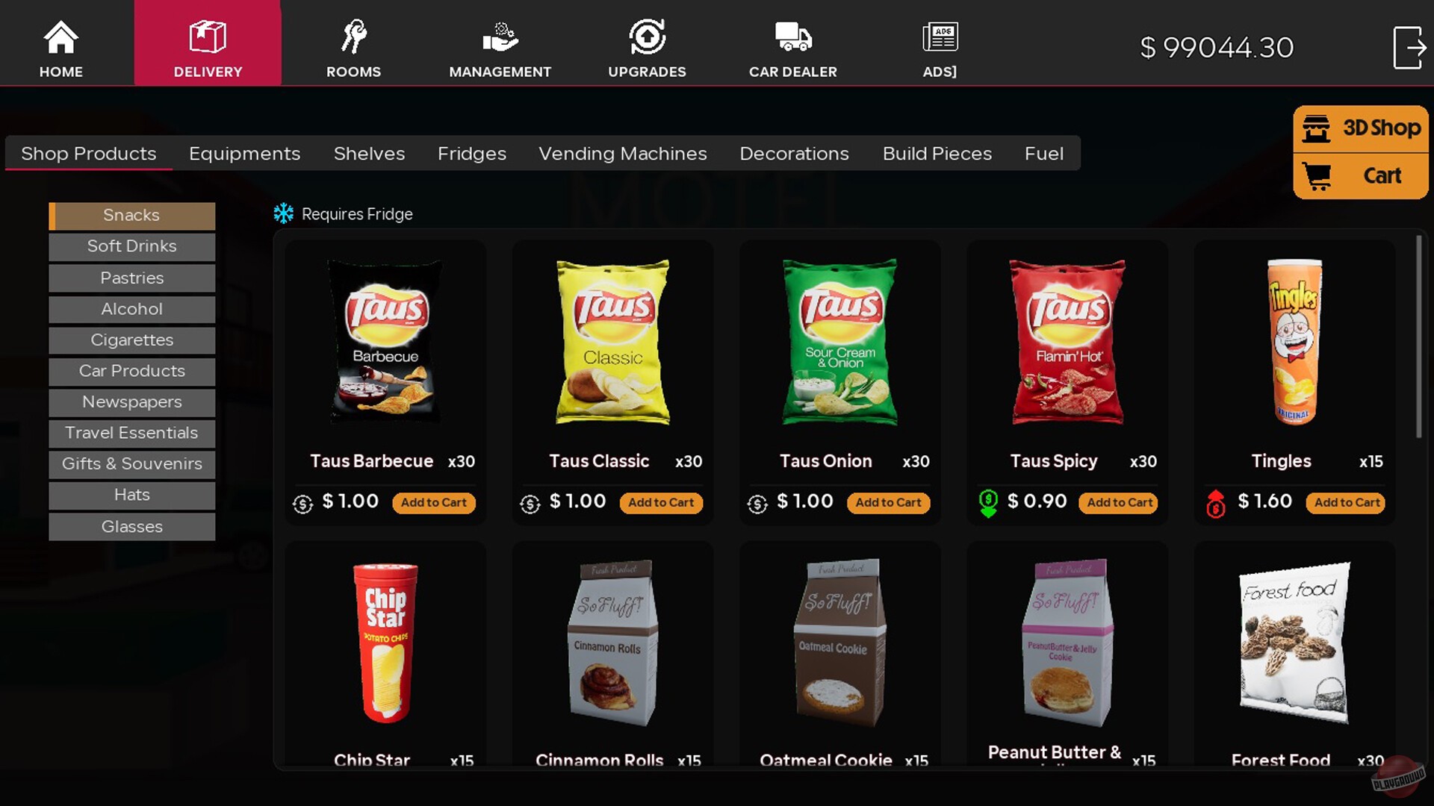Click the red price-up icon on Tingles

pos(1215,504)
